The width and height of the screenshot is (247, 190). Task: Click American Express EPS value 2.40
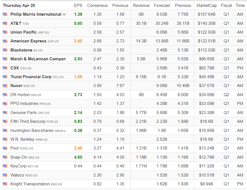(78, 41)
